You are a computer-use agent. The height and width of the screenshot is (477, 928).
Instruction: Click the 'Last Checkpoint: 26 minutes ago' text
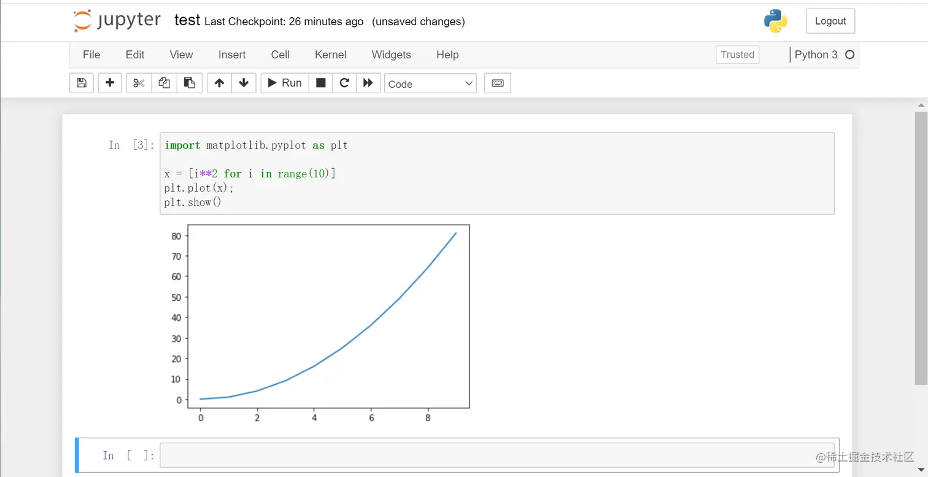pos(284,21)
